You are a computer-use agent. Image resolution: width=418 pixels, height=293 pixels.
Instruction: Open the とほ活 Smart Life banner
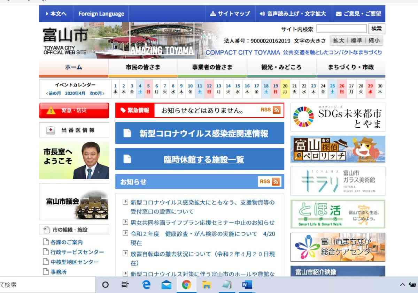[338, 214]
